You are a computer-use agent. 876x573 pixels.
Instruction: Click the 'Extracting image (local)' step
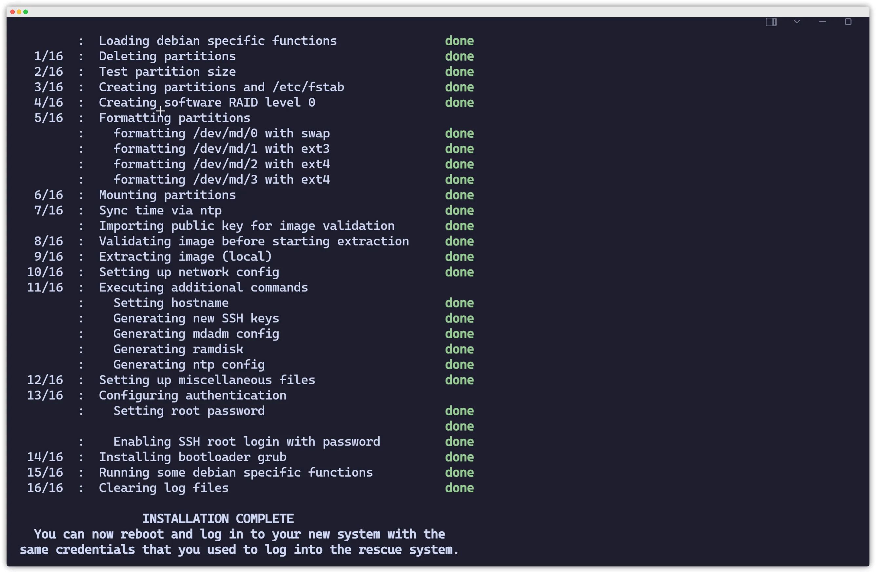(x=186, y=257)
